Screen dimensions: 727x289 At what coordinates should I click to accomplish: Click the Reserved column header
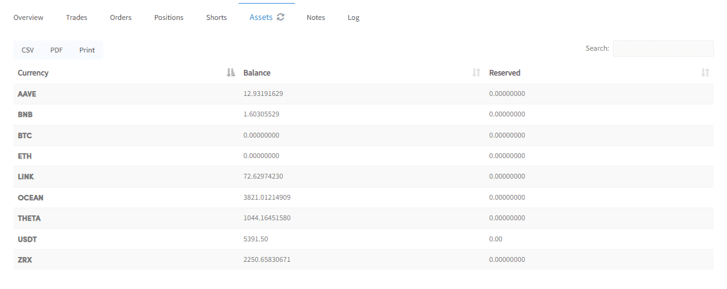click(x=599, y=73)
